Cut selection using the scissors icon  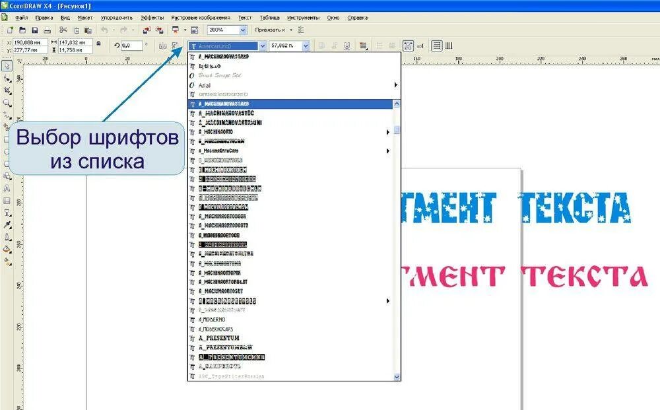63,30
